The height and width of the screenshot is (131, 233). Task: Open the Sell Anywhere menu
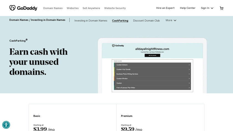(91, 8)
